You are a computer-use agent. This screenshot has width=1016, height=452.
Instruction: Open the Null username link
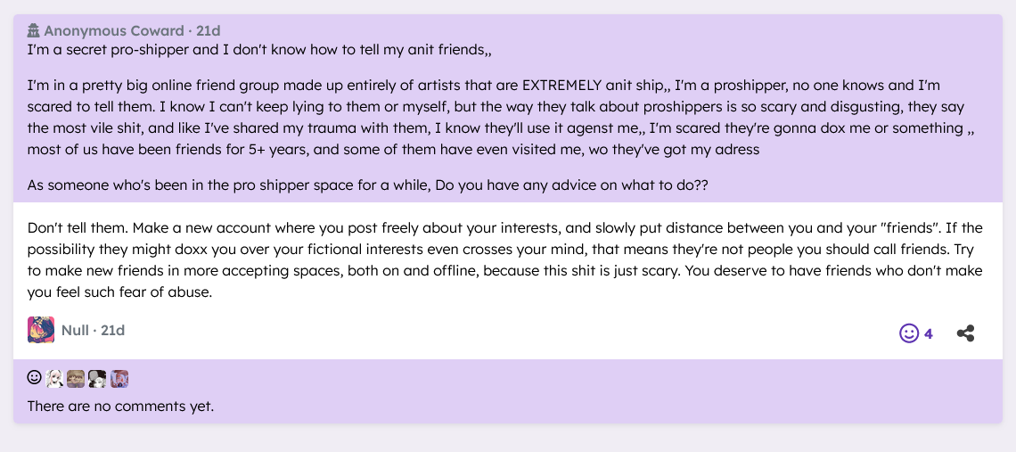[75, 331]
